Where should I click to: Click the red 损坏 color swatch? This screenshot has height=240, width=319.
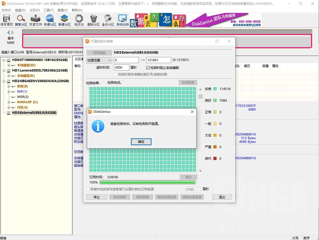(215, 158)
